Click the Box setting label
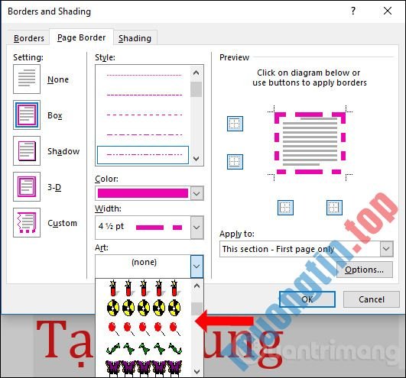 point(55,115)
